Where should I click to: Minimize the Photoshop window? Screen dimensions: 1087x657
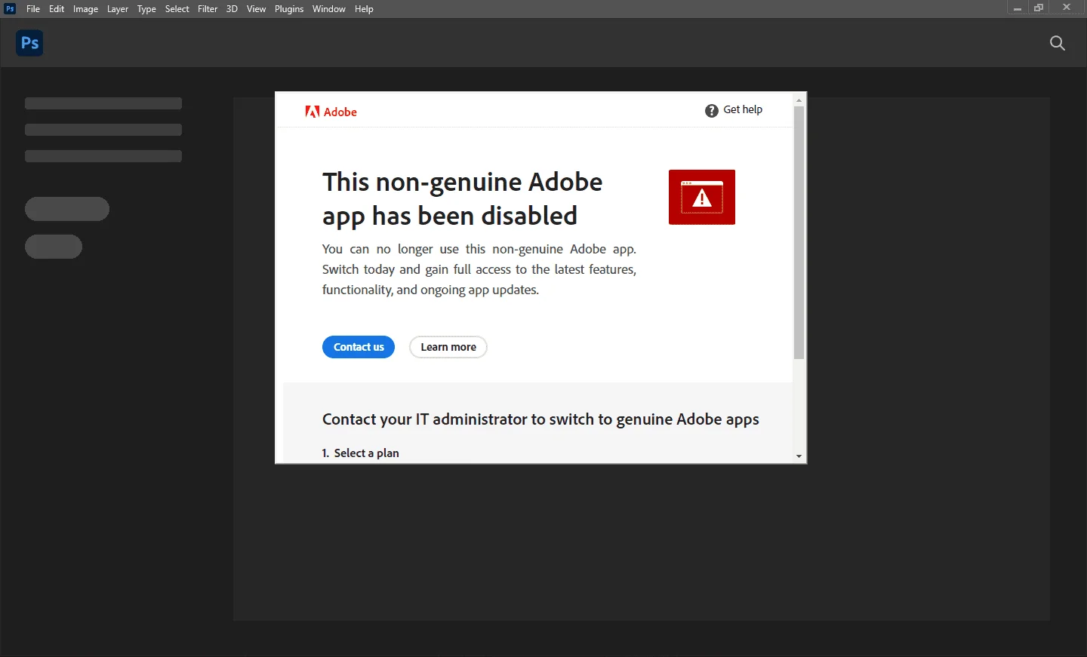pos(1018,8)
